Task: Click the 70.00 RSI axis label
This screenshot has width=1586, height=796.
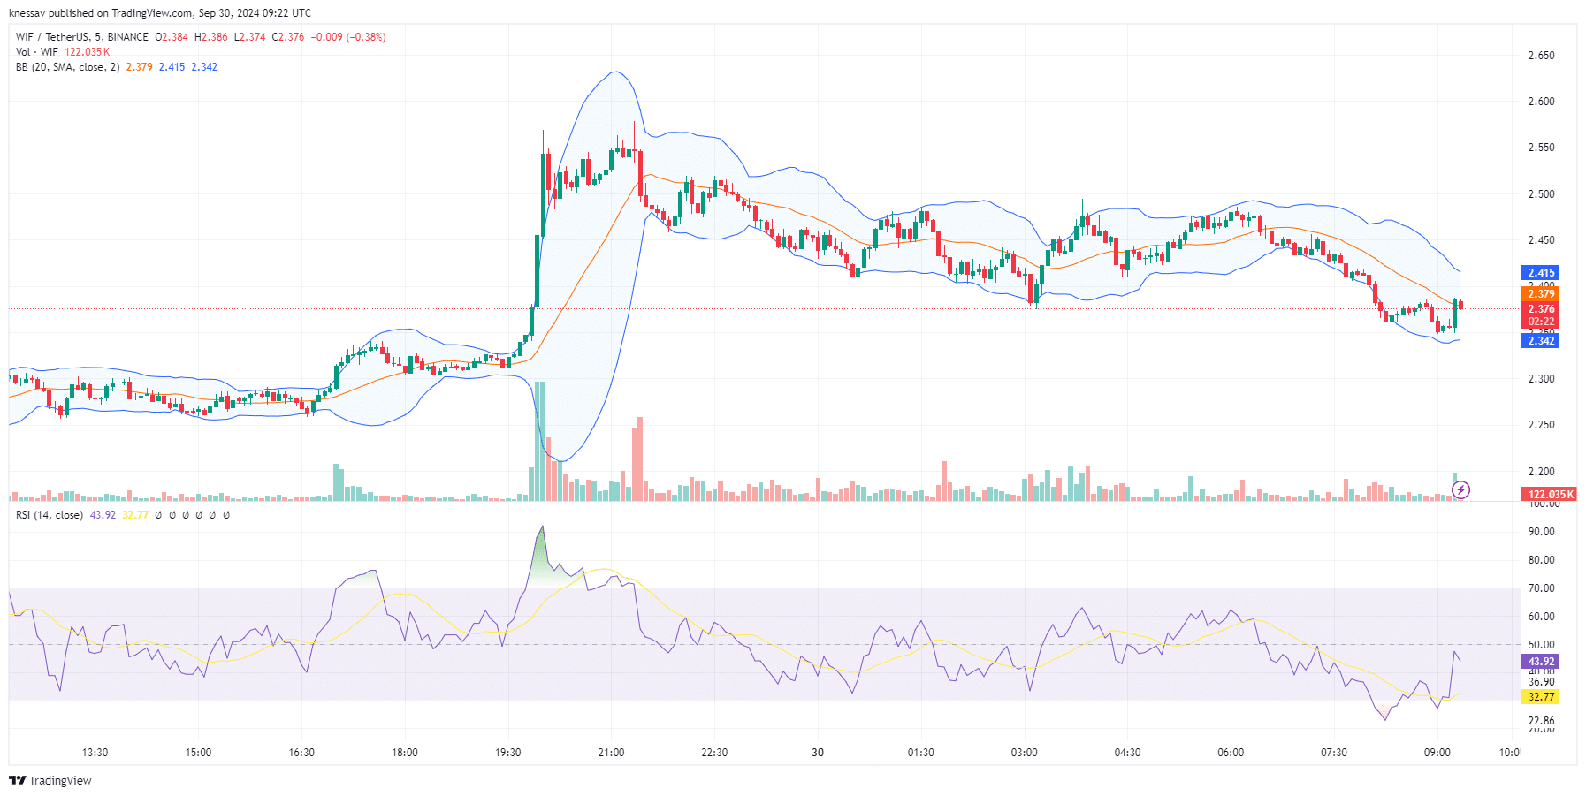Action: pos(1541,588)
